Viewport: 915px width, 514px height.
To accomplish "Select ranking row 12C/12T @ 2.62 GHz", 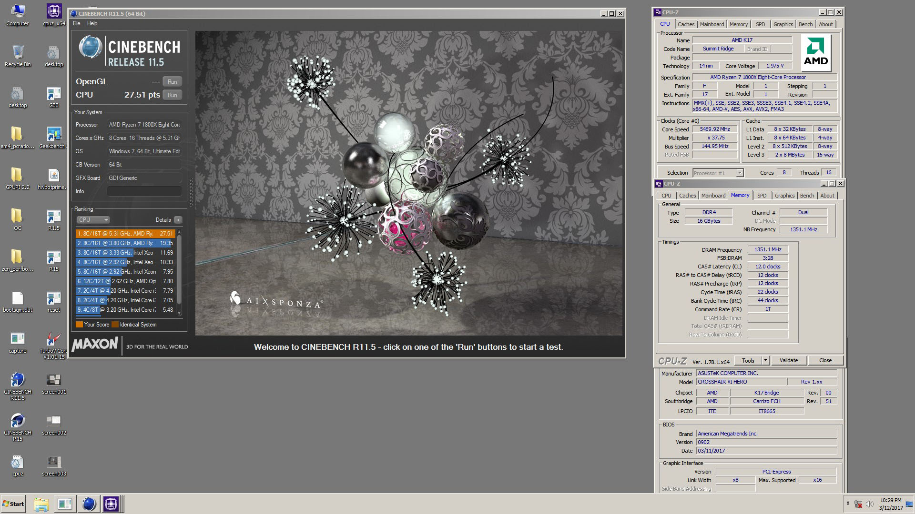I will (x=125, y=281).
